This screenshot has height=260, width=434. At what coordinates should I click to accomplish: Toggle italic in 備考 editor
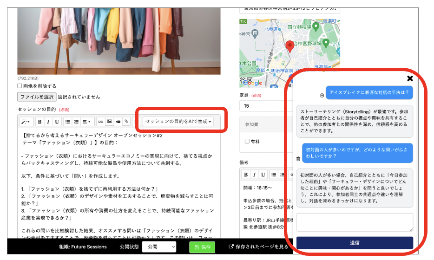254,175
